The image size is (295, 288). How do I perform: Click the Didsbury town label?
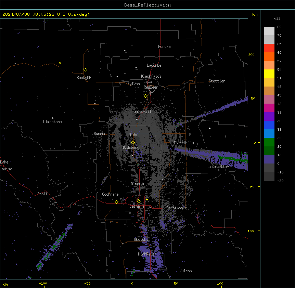tap(131, 147)
